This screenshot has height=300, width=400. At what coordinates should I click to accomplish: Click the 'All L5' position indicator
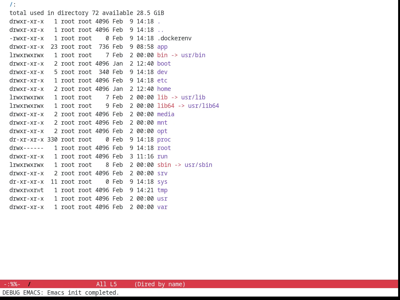[x=107, y=284]
